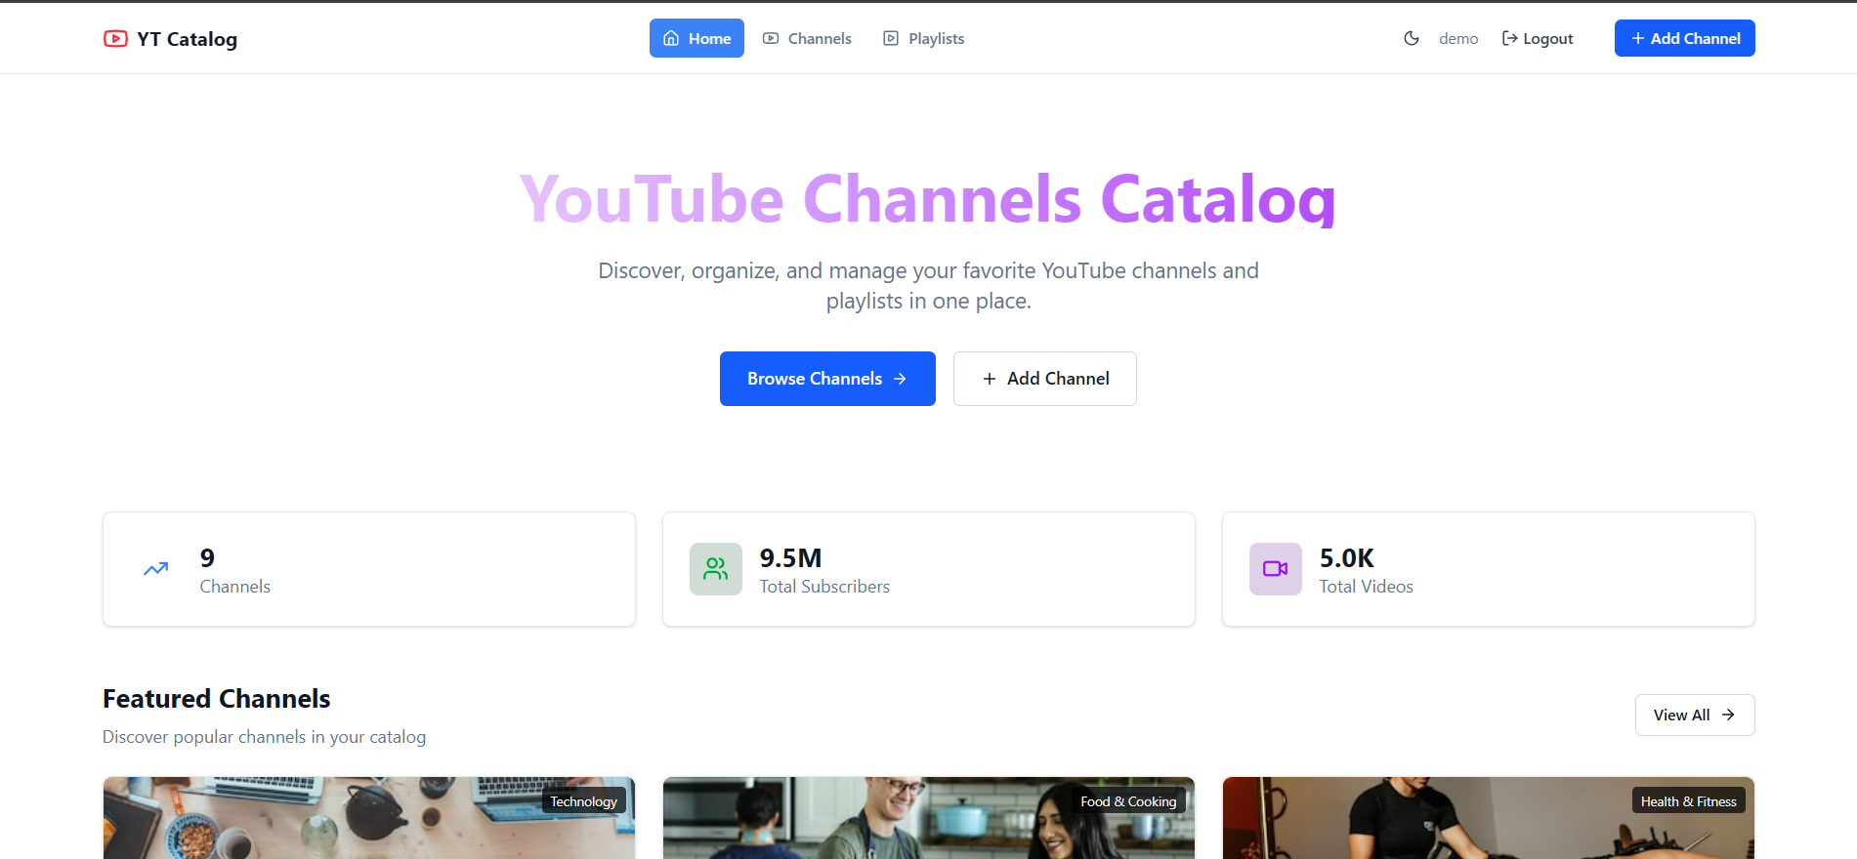Click the outlined Add Channel button in hero
This screenshot has height=859, width=1857.
[1044, 379]
